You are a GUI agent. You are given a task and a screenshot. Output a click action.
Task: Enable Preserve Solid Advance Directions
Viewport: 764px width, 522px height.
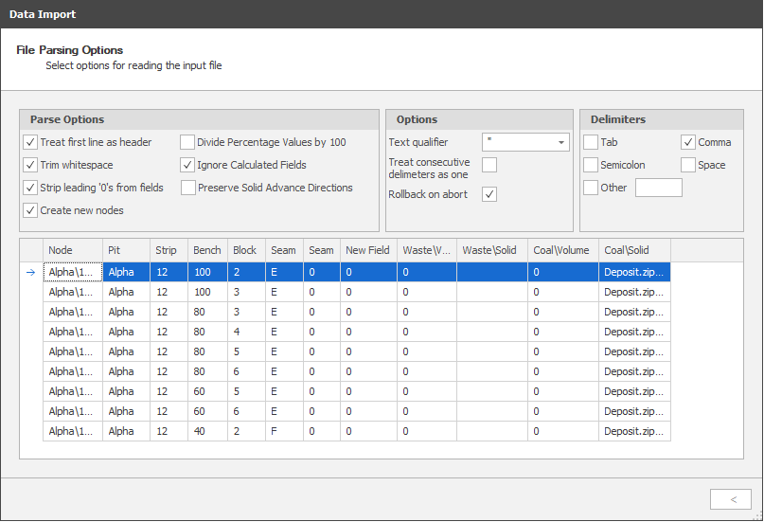187,188
